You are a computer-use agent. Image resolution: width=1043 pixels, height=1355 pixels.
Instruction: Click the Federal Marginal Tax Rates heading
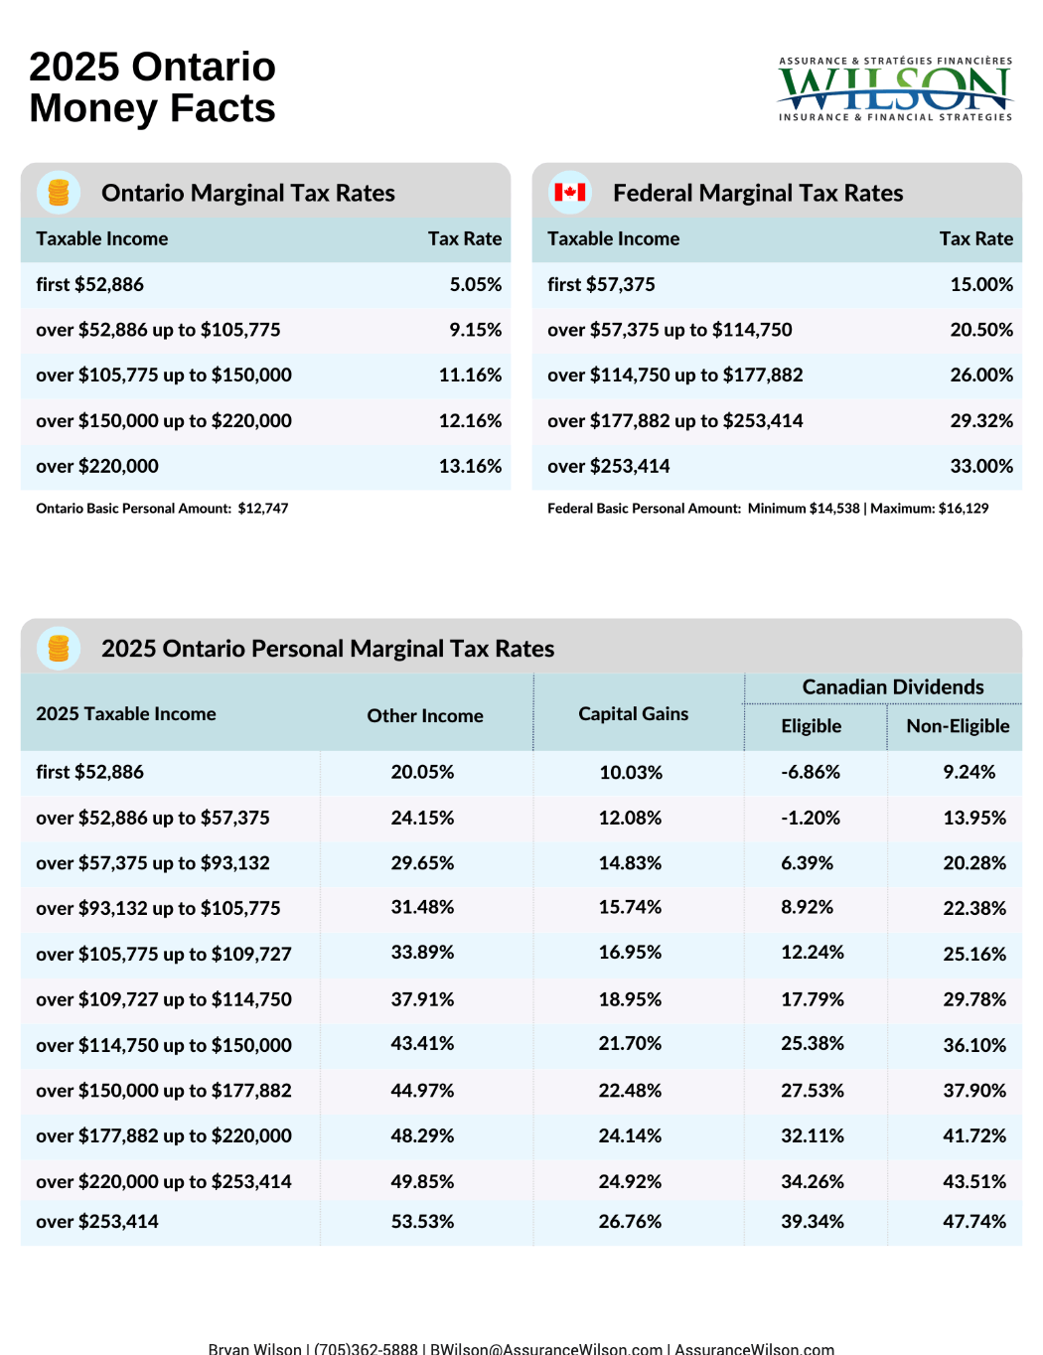pos(758,193)
